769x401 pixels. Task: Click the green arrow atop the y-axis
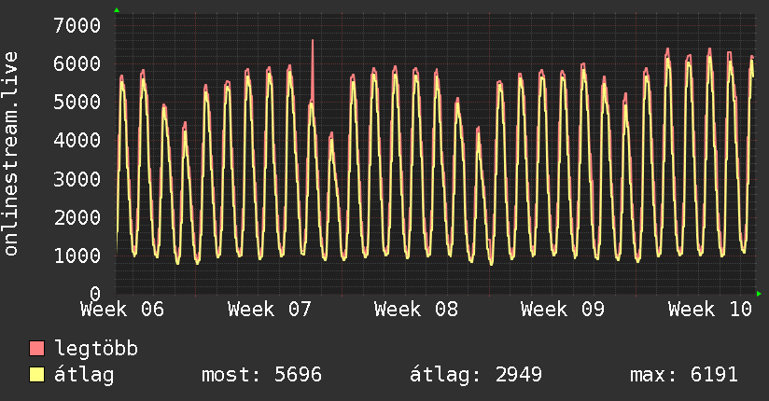(x=117, y=10)
